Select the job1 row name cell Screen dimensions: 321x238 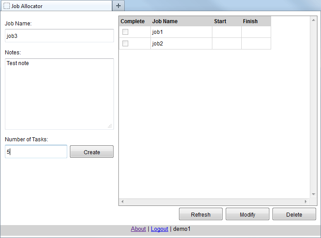181,32
